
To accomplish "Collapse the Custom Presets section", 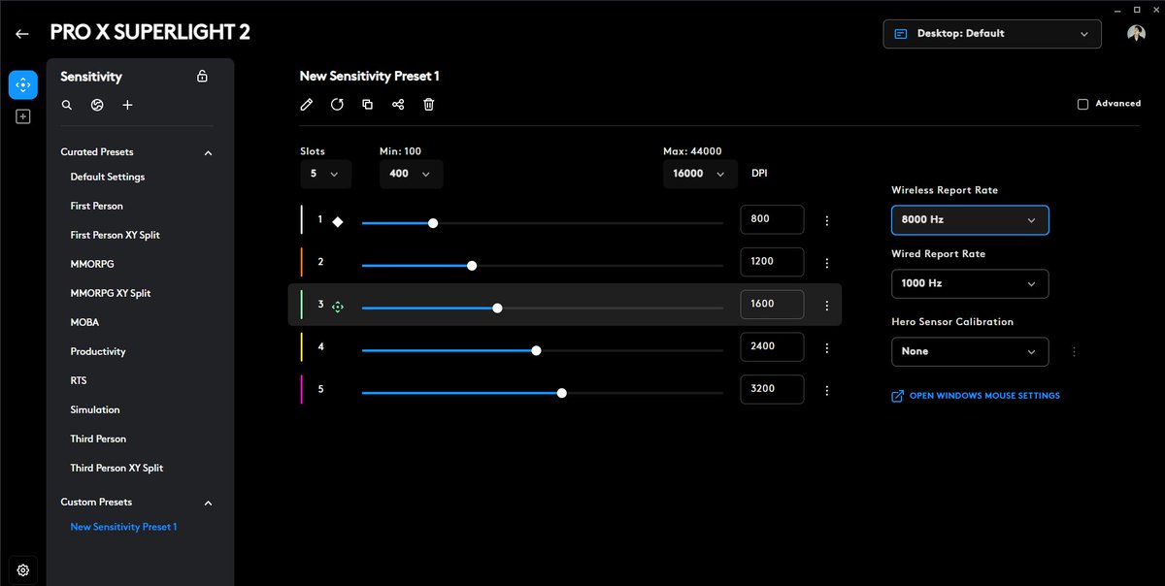I will [x=208, y=504].
